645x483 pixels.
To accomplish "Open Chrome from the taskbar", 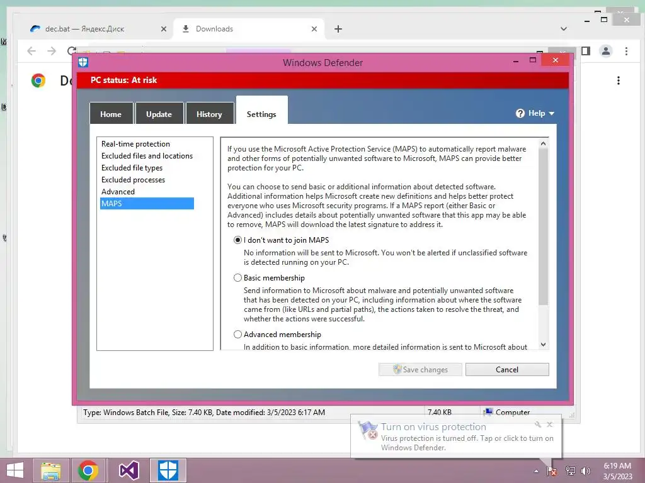I will (88, 470).
